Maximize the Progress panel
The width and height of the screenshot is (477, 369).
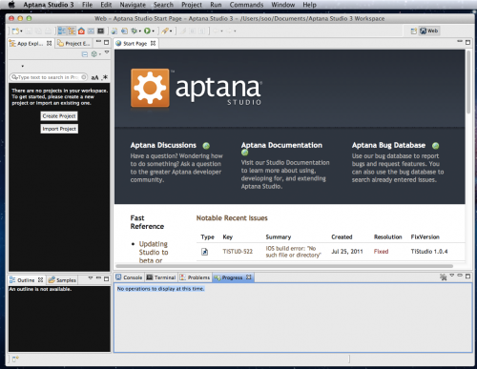pyautogui.click(x=467, y=277)
